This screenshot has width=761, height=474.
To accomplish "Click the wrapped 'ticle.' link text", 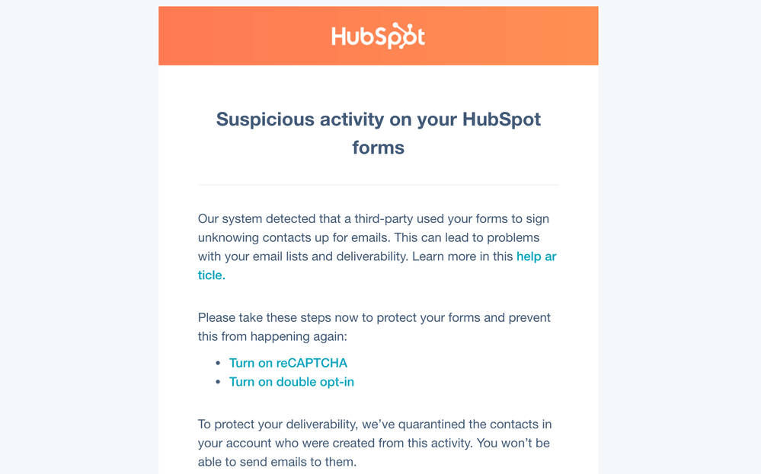I will tap(212, 275).
